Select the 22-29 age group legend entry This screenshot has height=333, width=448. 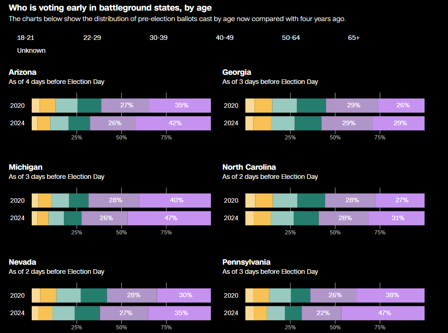coord(92,38)
